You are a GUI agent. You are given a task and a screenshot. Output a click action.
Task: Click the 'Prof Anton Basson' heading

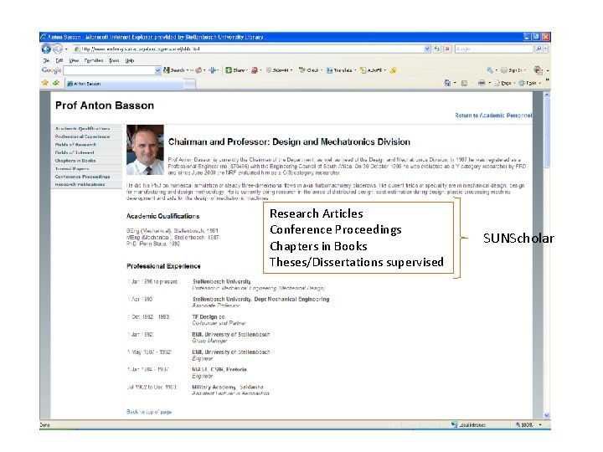[x=105, y=105]
